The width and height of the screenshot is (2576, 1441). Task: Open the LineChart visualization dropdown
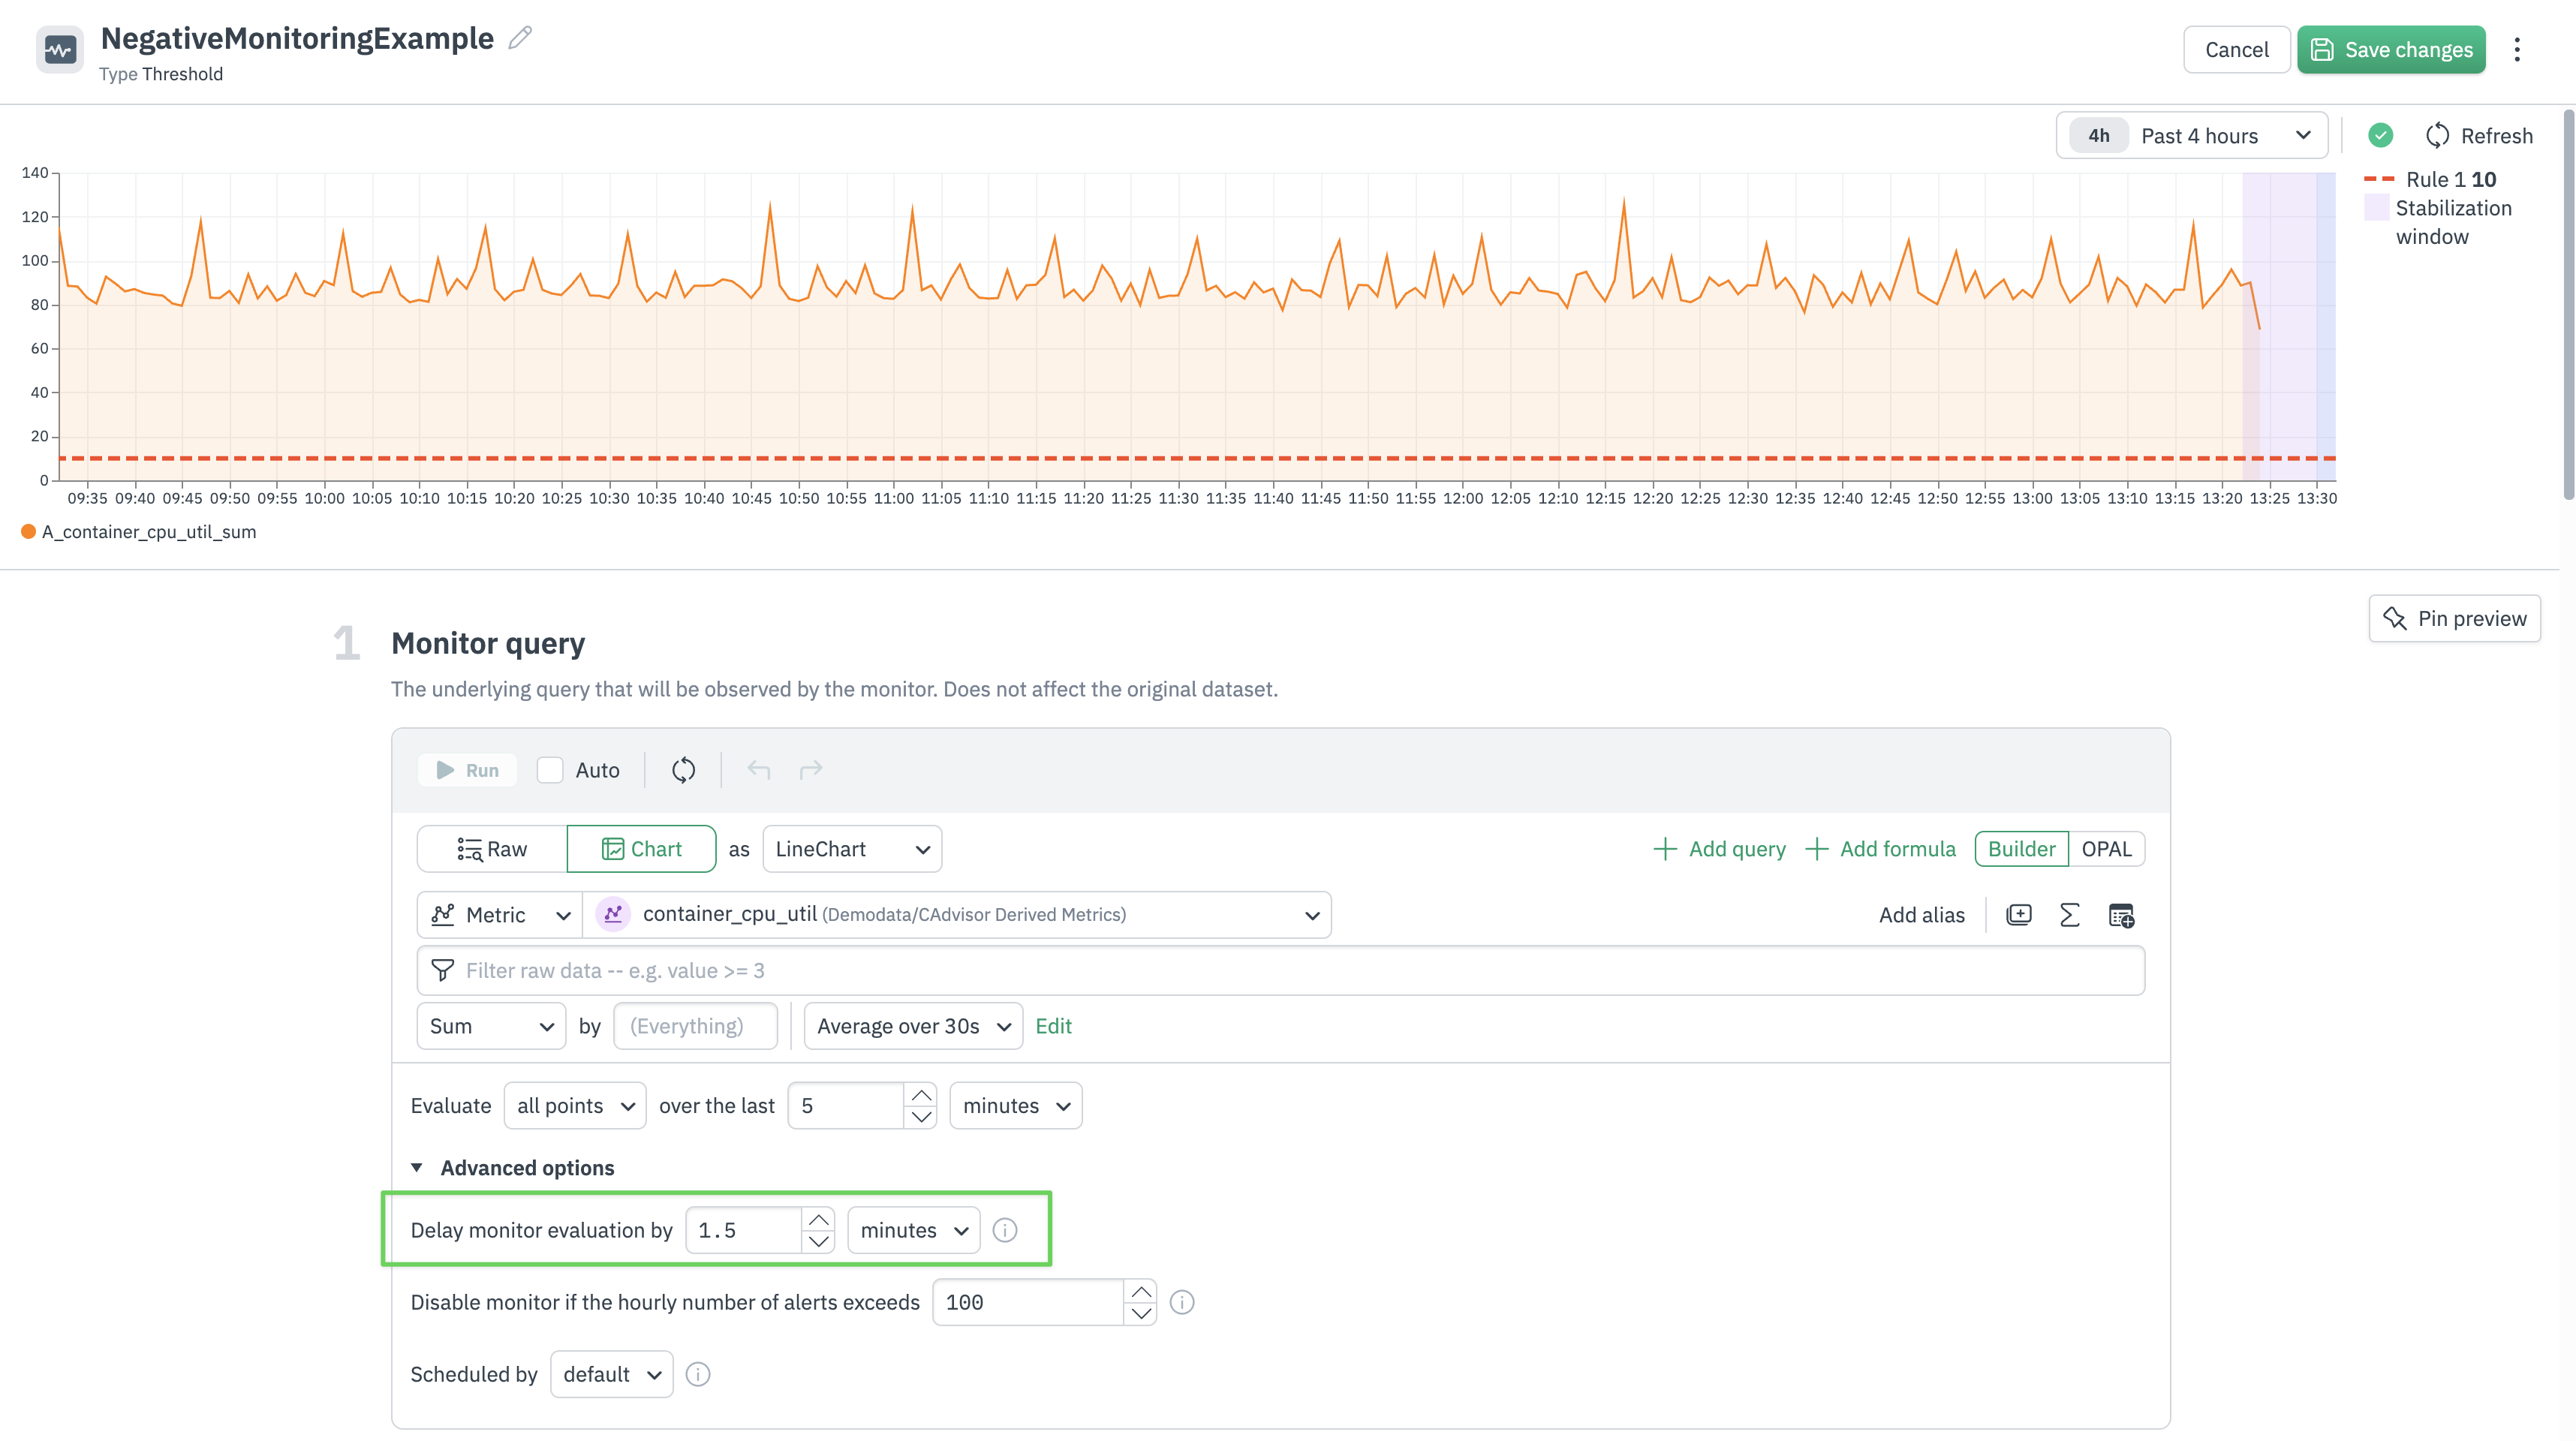tap(851, 849)
